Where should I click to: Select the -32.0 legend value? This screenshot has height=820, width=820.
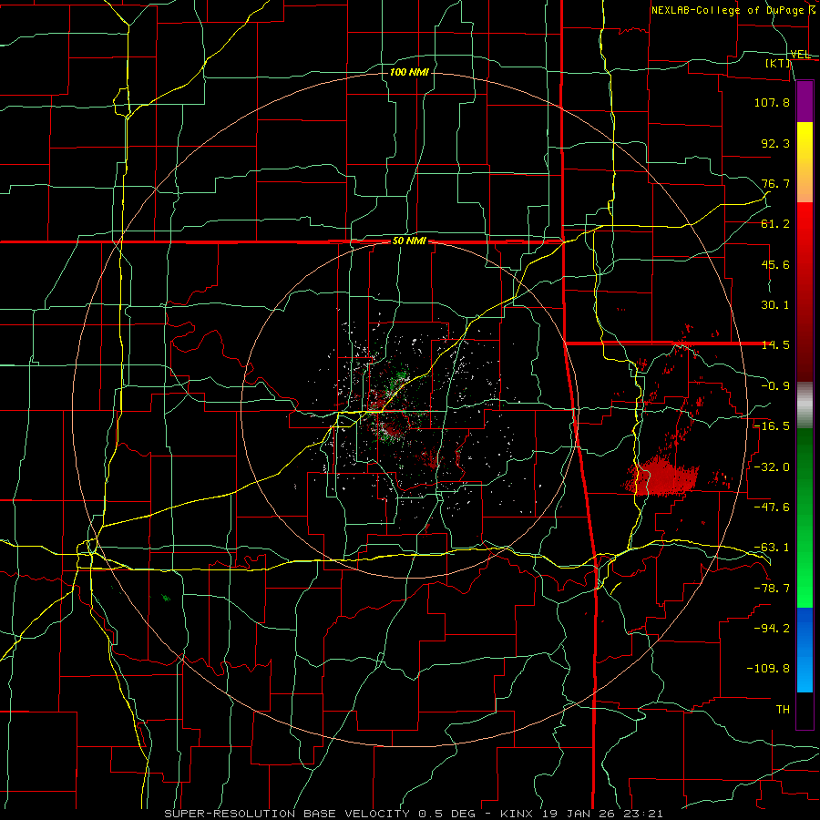pos(772,466)
